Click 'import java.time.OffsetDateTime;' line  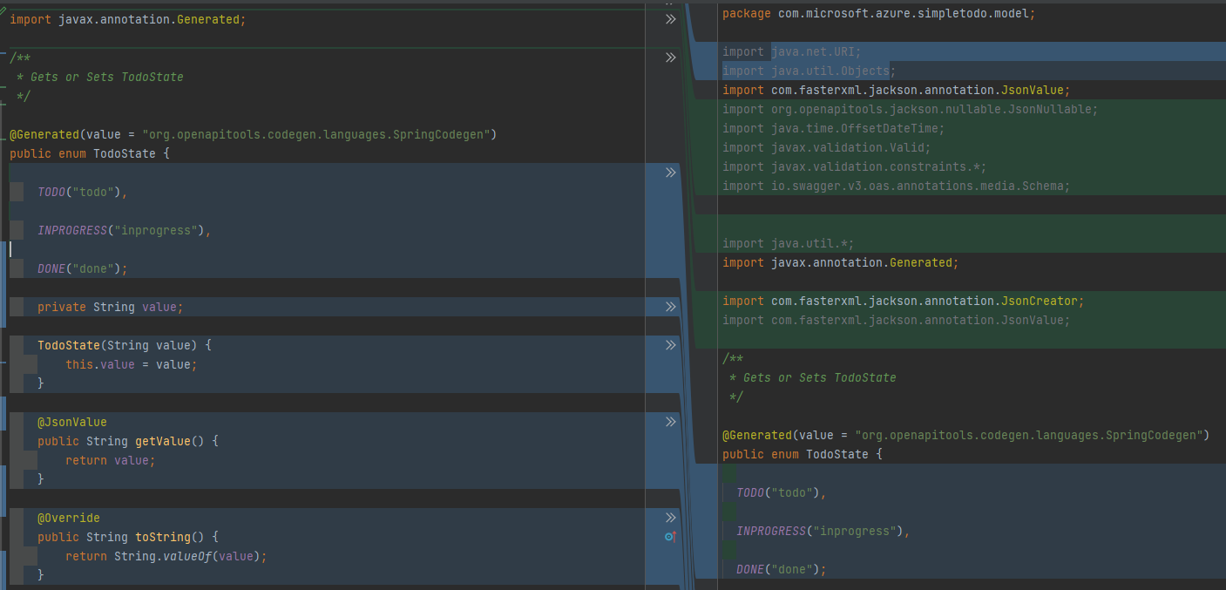pyautogui.click(x=834, y=128)
